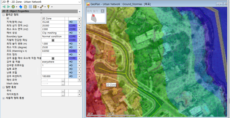Open the flag dropdown for Boundary type row
The height and width of the screenshot is (118, 230).
[x=79, y=37]
